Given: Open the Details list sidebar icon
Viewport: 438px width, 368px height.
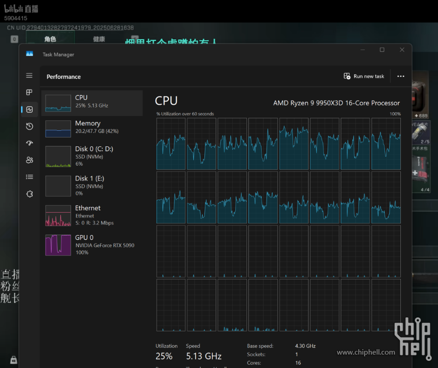Looking at the screenshot, I should [30, 177].
